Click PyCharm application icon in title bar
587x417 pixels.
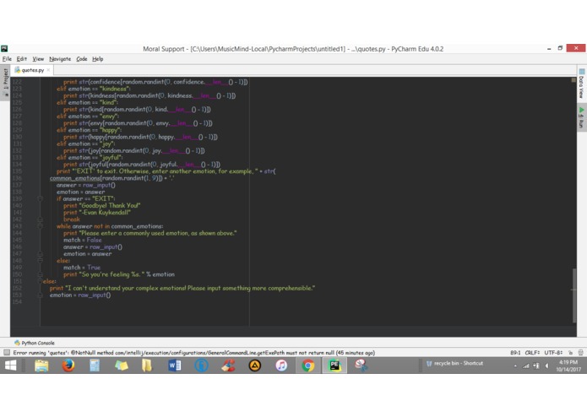(x=4, y=49)
